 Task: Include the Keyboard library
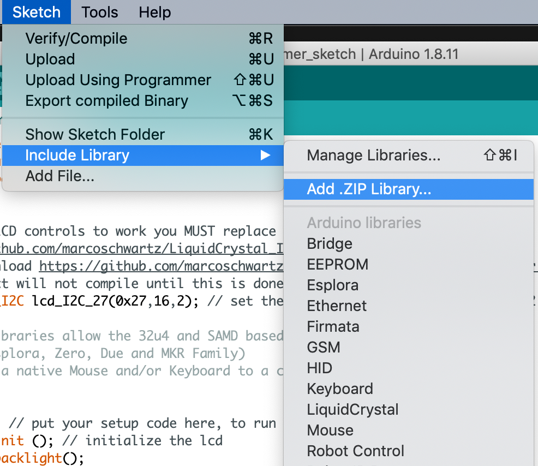point(409,389)
